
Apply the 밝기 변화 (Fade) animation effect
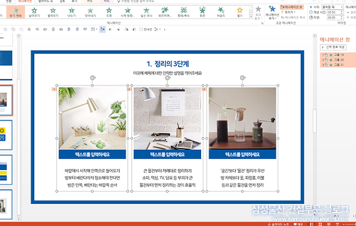point(15,12)
